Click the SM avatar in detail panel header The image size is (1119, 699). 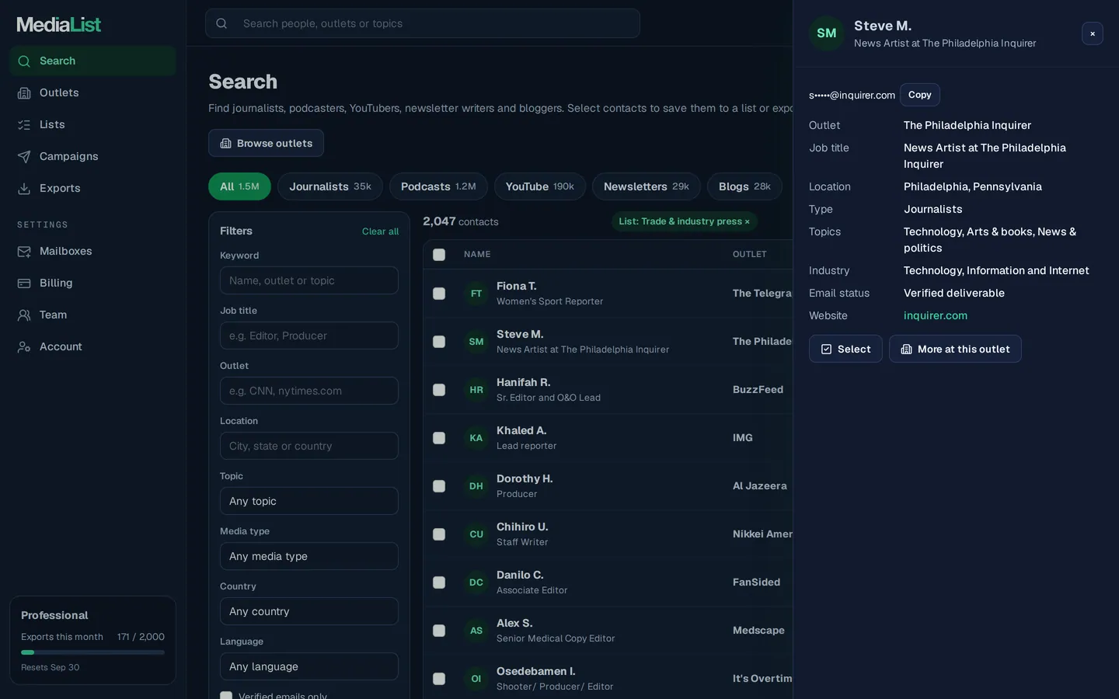827,33
